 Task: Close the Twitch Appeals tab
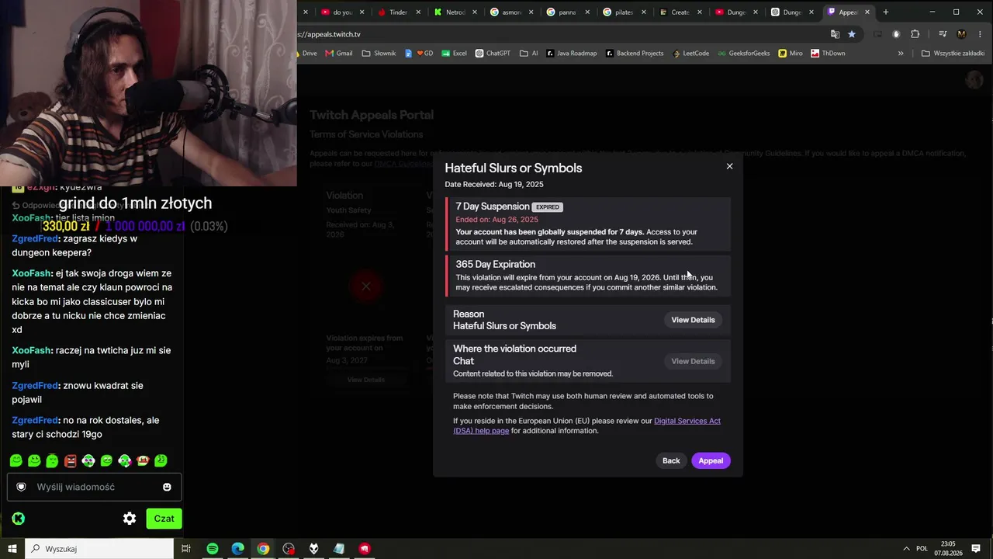(x=867, y=12)
